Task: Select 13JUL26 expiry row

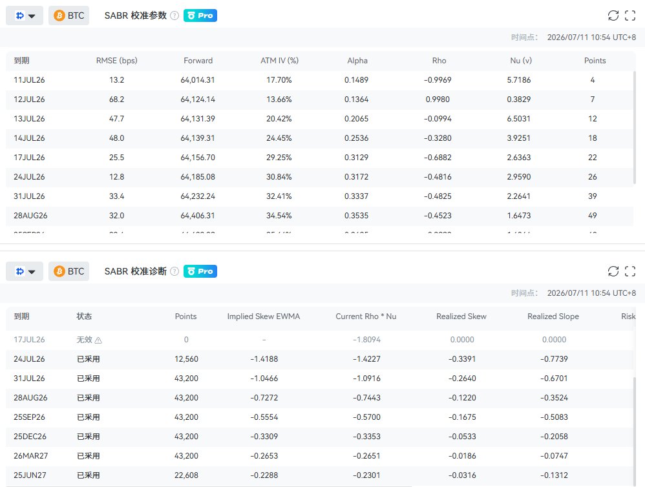Action: click(319, 119)
